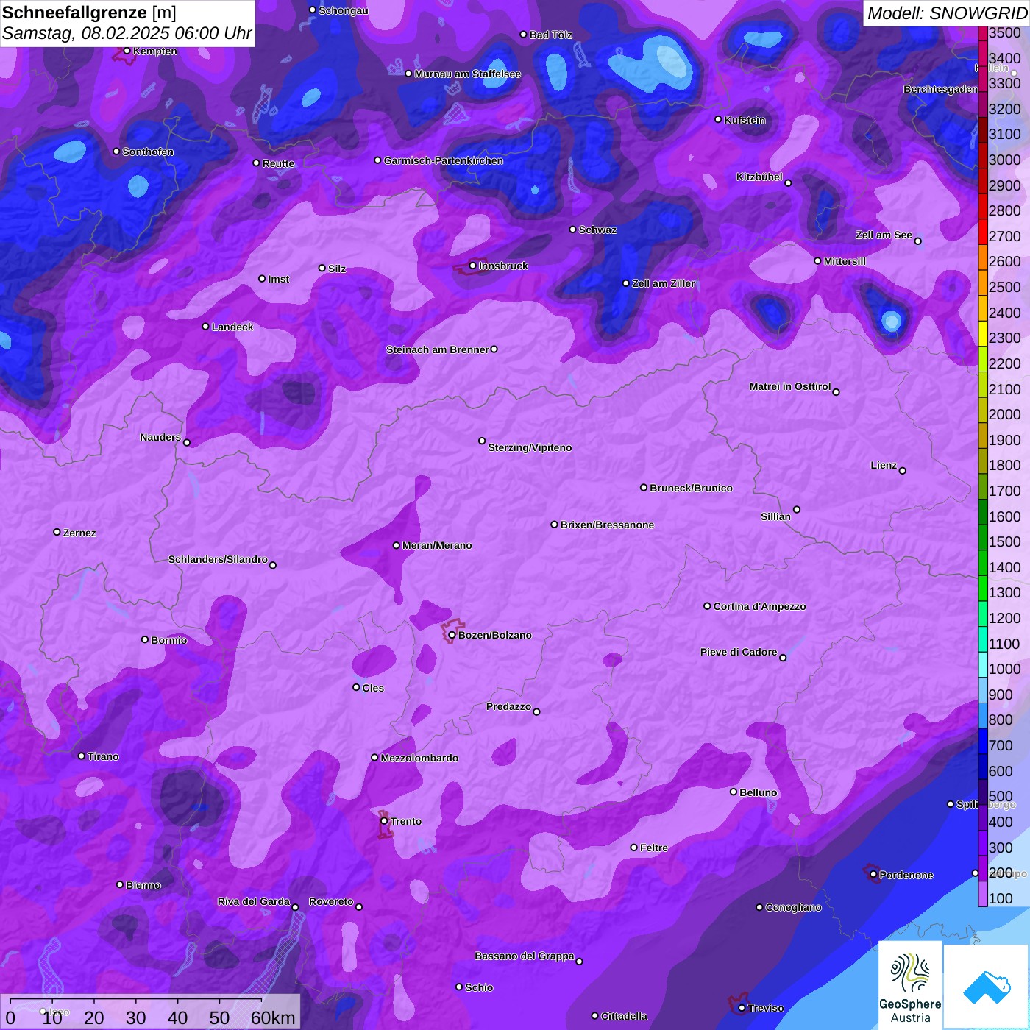Click the Sonthofen location dot
Viewport: 1030px width, 1030px height.
(x=116, y=152)
